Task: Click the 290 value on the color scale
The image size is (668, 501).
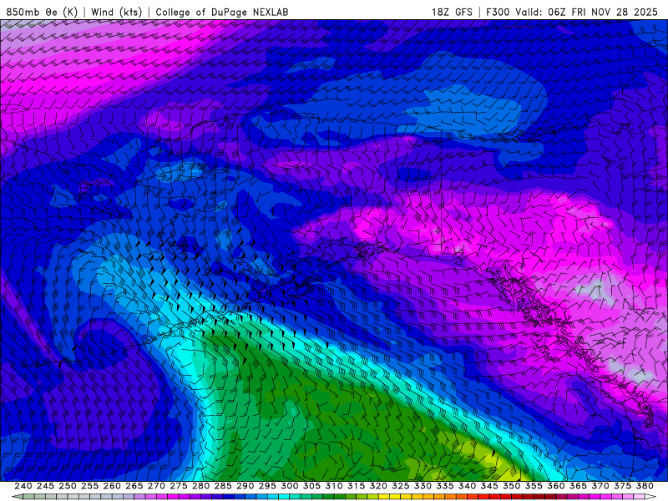Action: [245, 486]
